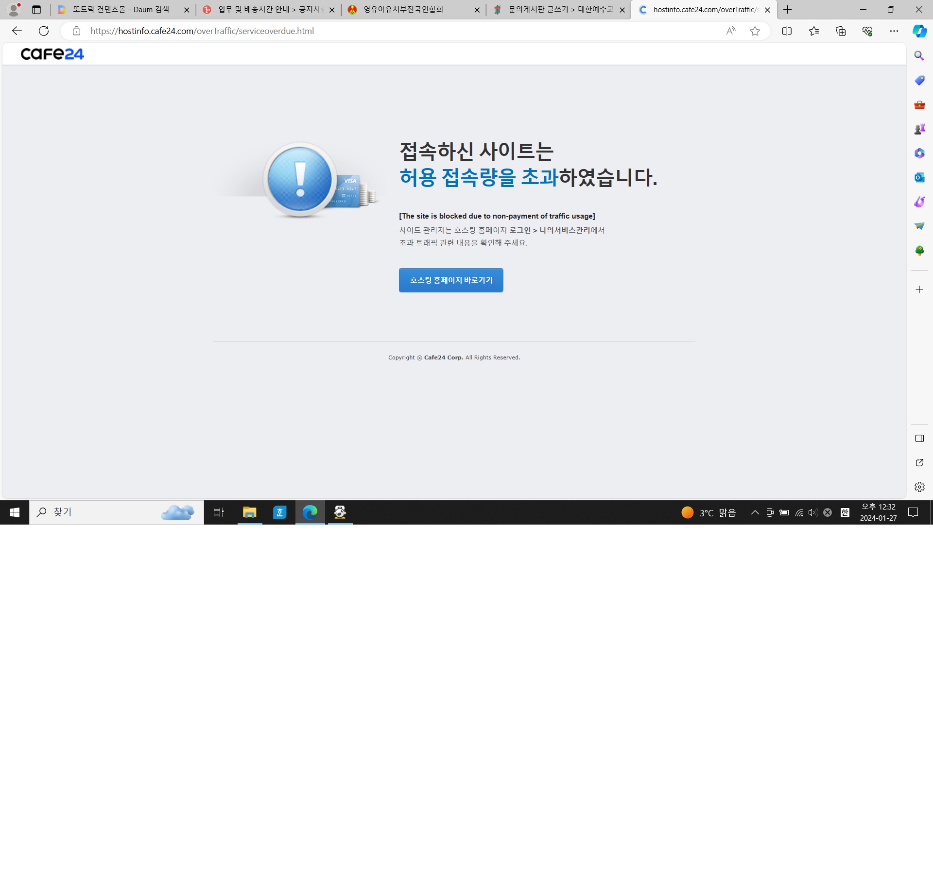Switch to the Daum 검색 tab
This screenshot has width=933, height=884.
click(121, 10)
